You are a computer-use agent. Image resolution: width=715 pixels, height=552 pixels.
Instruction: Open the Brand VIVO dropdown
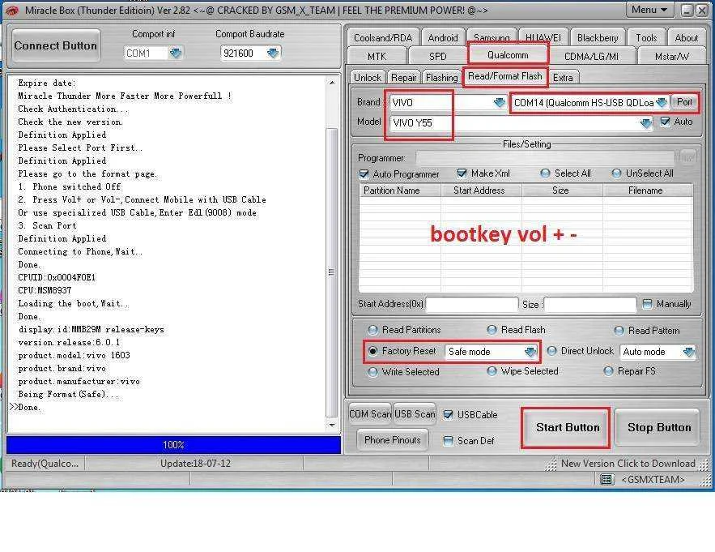click(x=500, y=102)
